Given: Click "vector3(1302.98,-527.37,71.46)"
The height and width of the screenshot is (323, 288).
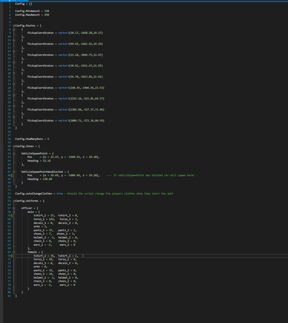Looking at the screenshot, I should coord(81,110).
